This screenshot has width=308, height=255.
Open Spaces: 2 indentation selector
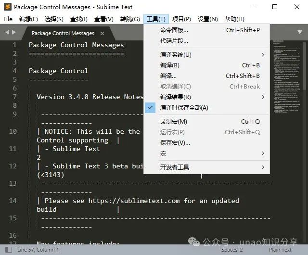coord(232,250)
